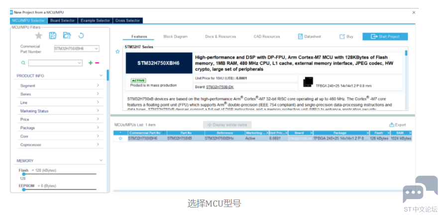Click the magnifier search icon
Screen dimensions: 442x217
pyautogui.click(x=23, y=63)
